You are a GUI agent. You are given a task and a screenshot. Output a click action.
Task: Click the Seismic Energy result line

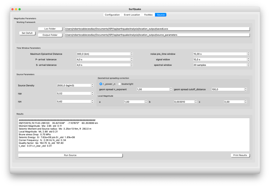coord(47,137)
